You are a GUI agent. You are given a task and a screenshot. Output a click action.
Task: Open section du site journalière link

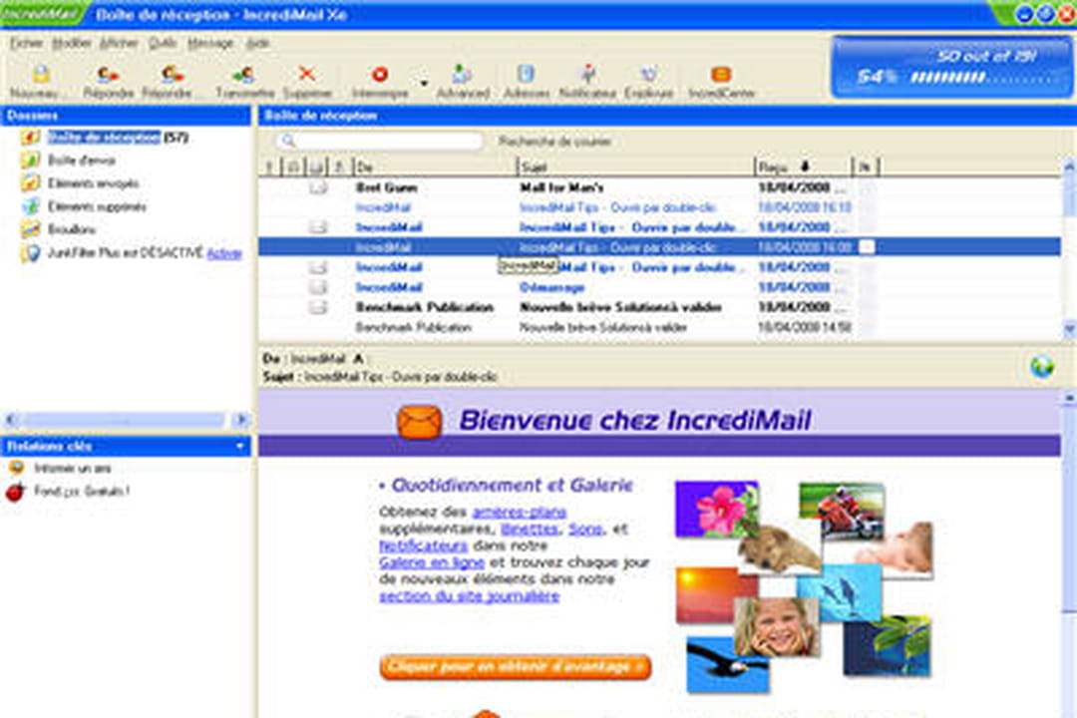pos(469,595)
